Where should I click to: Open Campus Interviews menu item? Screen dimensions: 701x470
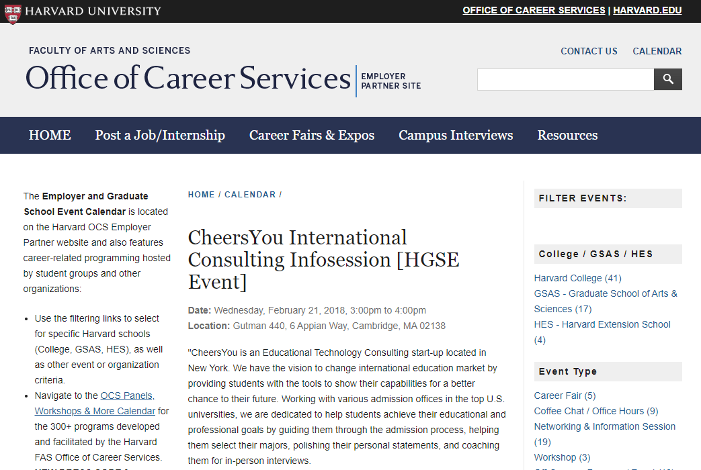(x=456, y=135)
